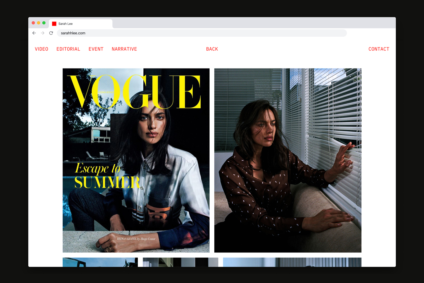Click the BACK link in the header
424x283 pixels.
click(212, 49)
